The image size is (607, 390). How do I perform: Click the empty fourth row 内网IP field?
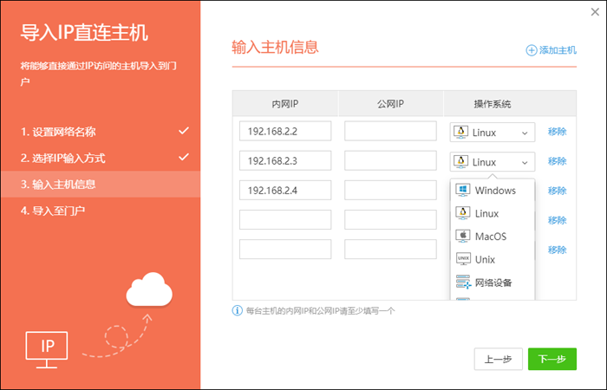pyautogui.click(x=285, y=220)
